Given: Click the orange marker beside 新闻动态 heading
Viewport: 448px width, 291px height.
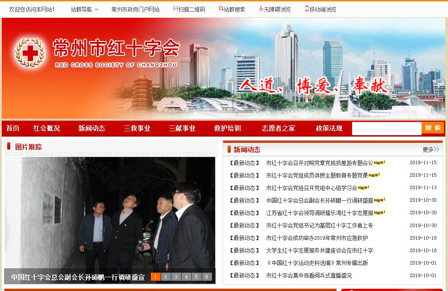Looking at the screenshot, I should (229, 149).
